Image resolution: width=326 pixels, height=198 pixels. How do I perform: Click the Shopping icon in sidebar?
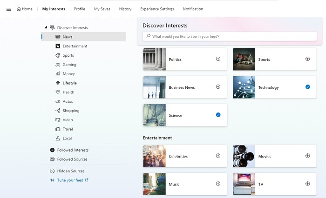[58, 111]
